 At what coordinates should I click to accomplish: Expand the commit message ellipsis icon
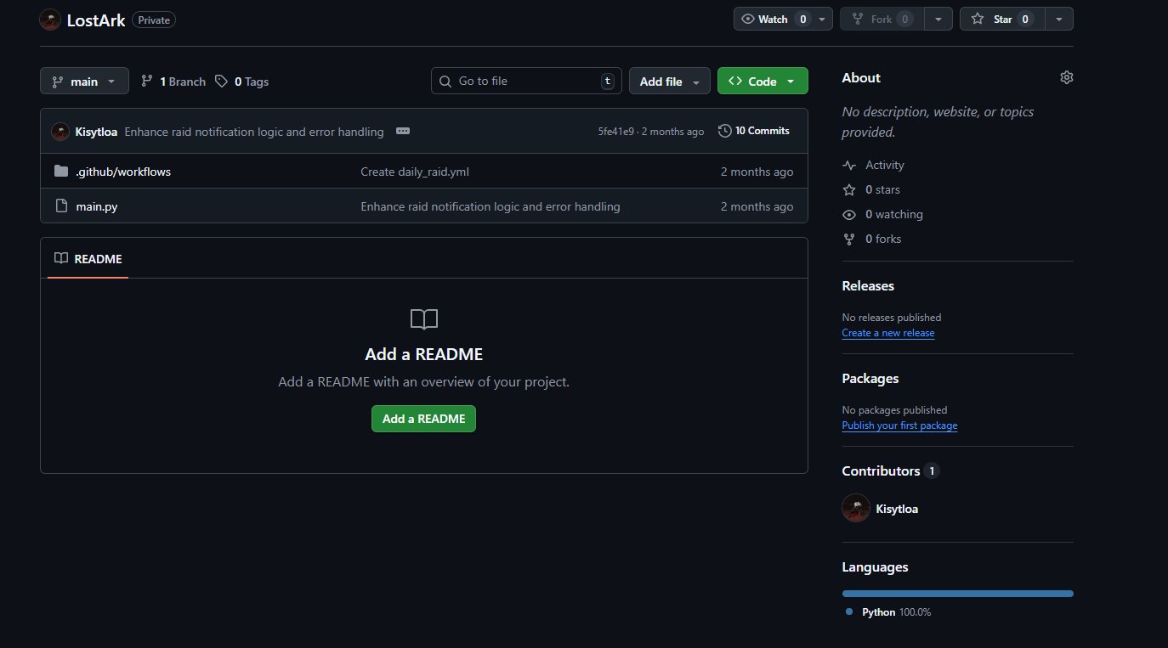tap(403, 131)
